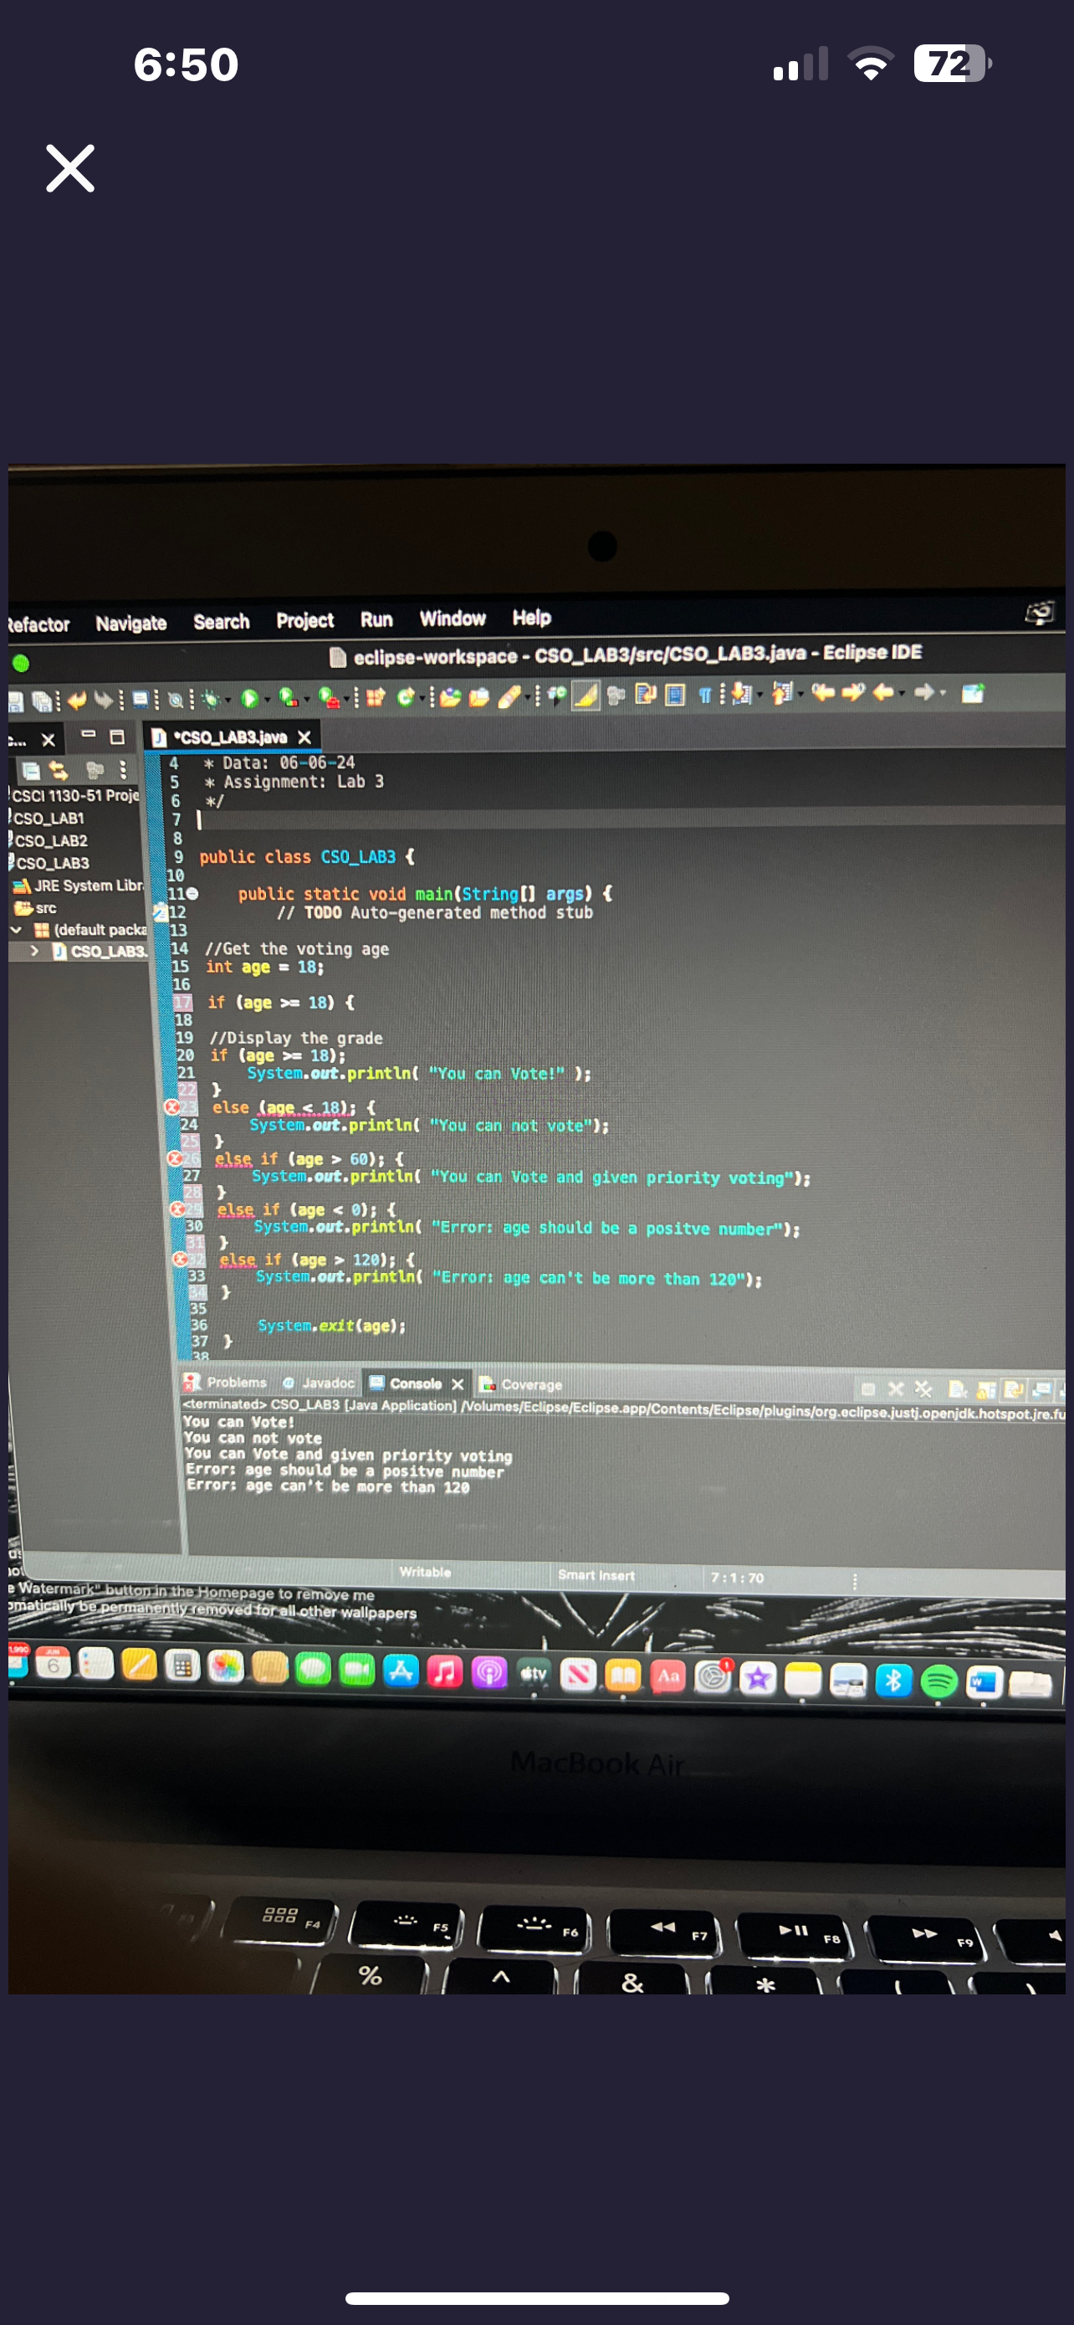Click Last Edit Location arrow icon
Screen dimensions: 1074x2325
pyautogui.click(x=822, y=692)
